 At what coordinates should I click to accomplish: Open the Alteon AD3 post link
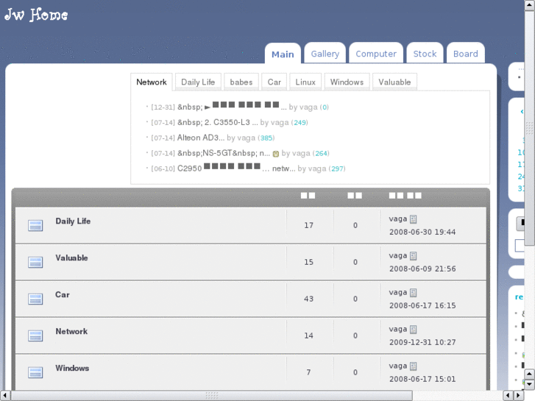(x=201, y=138)
